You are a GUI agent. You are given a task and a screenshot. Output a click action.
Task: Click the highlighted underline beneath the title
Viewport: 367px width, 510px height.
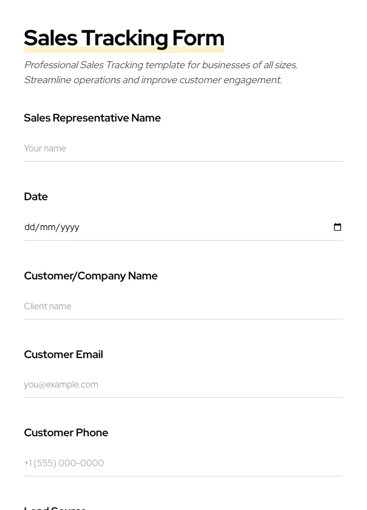click(124, 49)
